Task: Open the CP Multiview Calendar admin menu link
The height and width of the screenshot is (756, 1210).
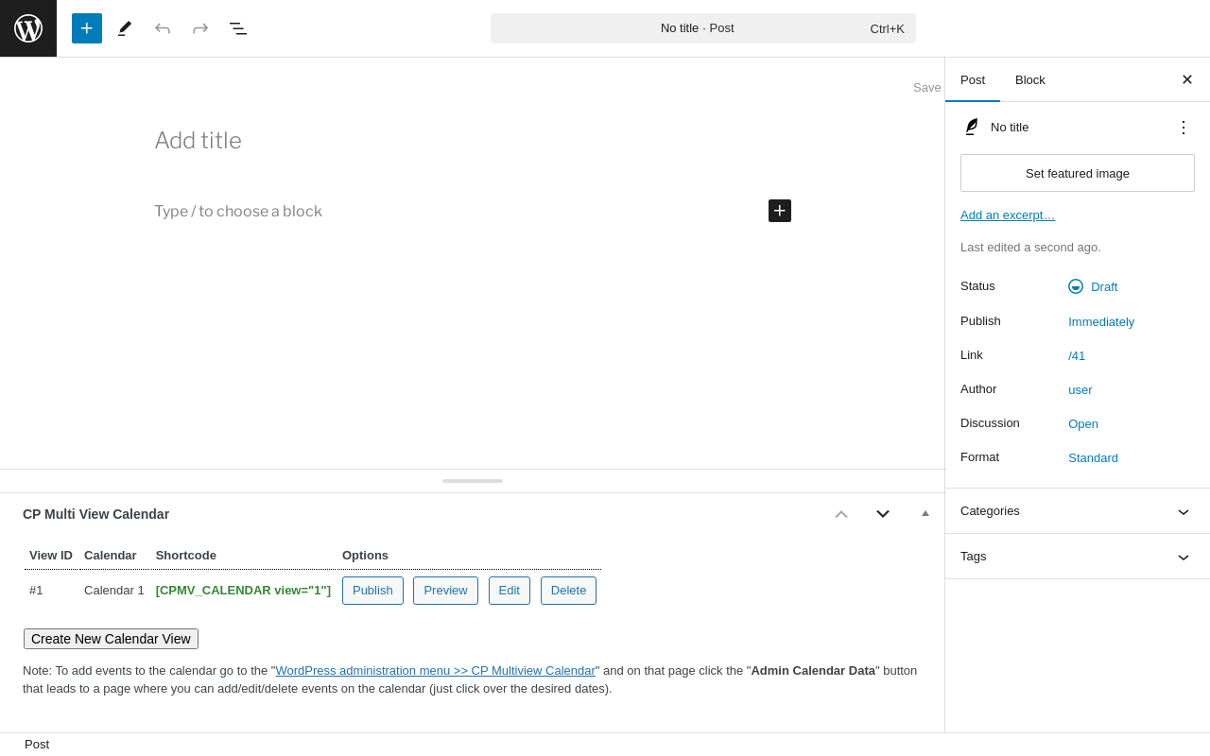Action: click(436, 670)
